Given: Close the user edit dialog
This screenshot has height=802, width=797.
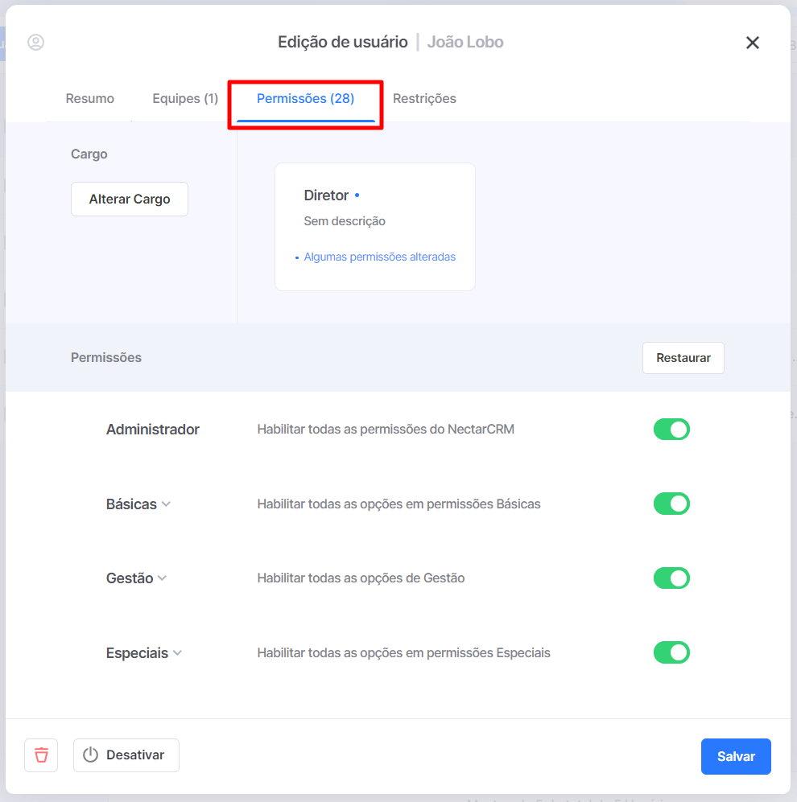Looking at the screenshot, I should point(752,43).
